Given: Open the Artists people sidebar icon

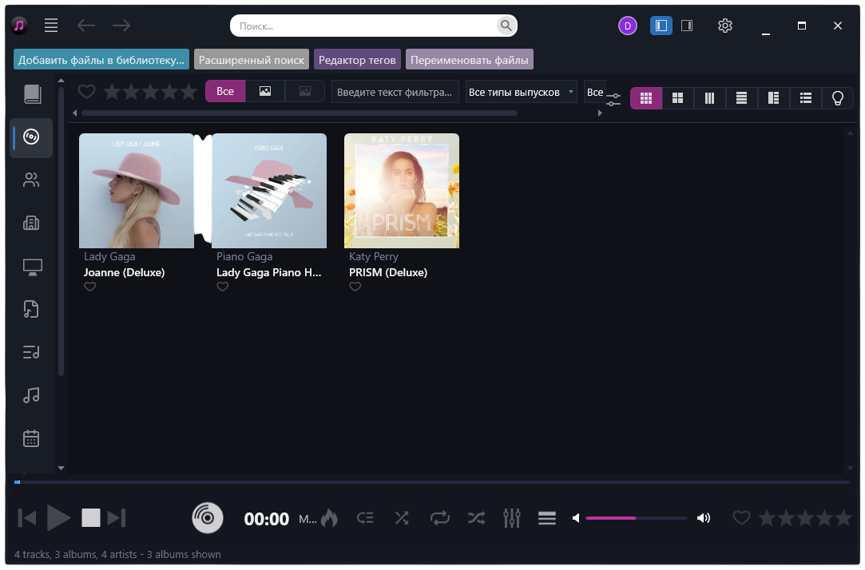Looking at the screenshot, I should pos(31,180).
